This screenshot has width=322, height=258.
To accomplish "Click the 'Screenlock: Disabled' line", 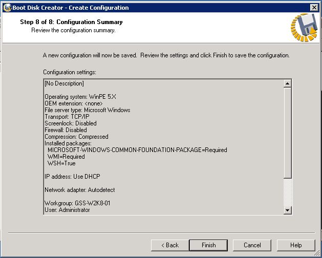I will point(71,123).
